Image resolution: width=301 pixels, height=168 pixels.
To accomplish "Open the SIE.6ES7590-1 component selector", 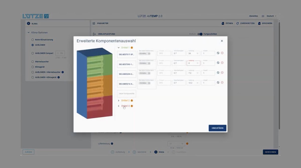I will coord(126,64).
